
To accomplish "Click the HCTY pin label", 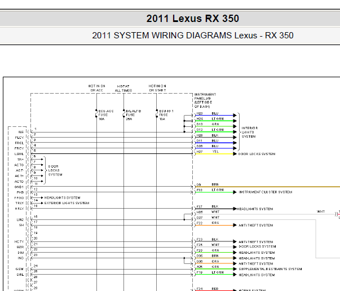I will 19,242.
